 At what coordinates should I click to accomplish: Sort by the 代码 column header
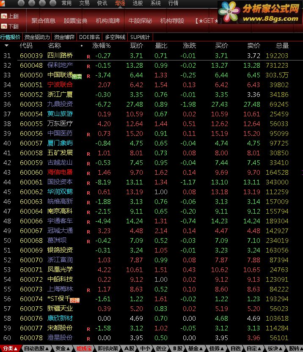(26, 46)
